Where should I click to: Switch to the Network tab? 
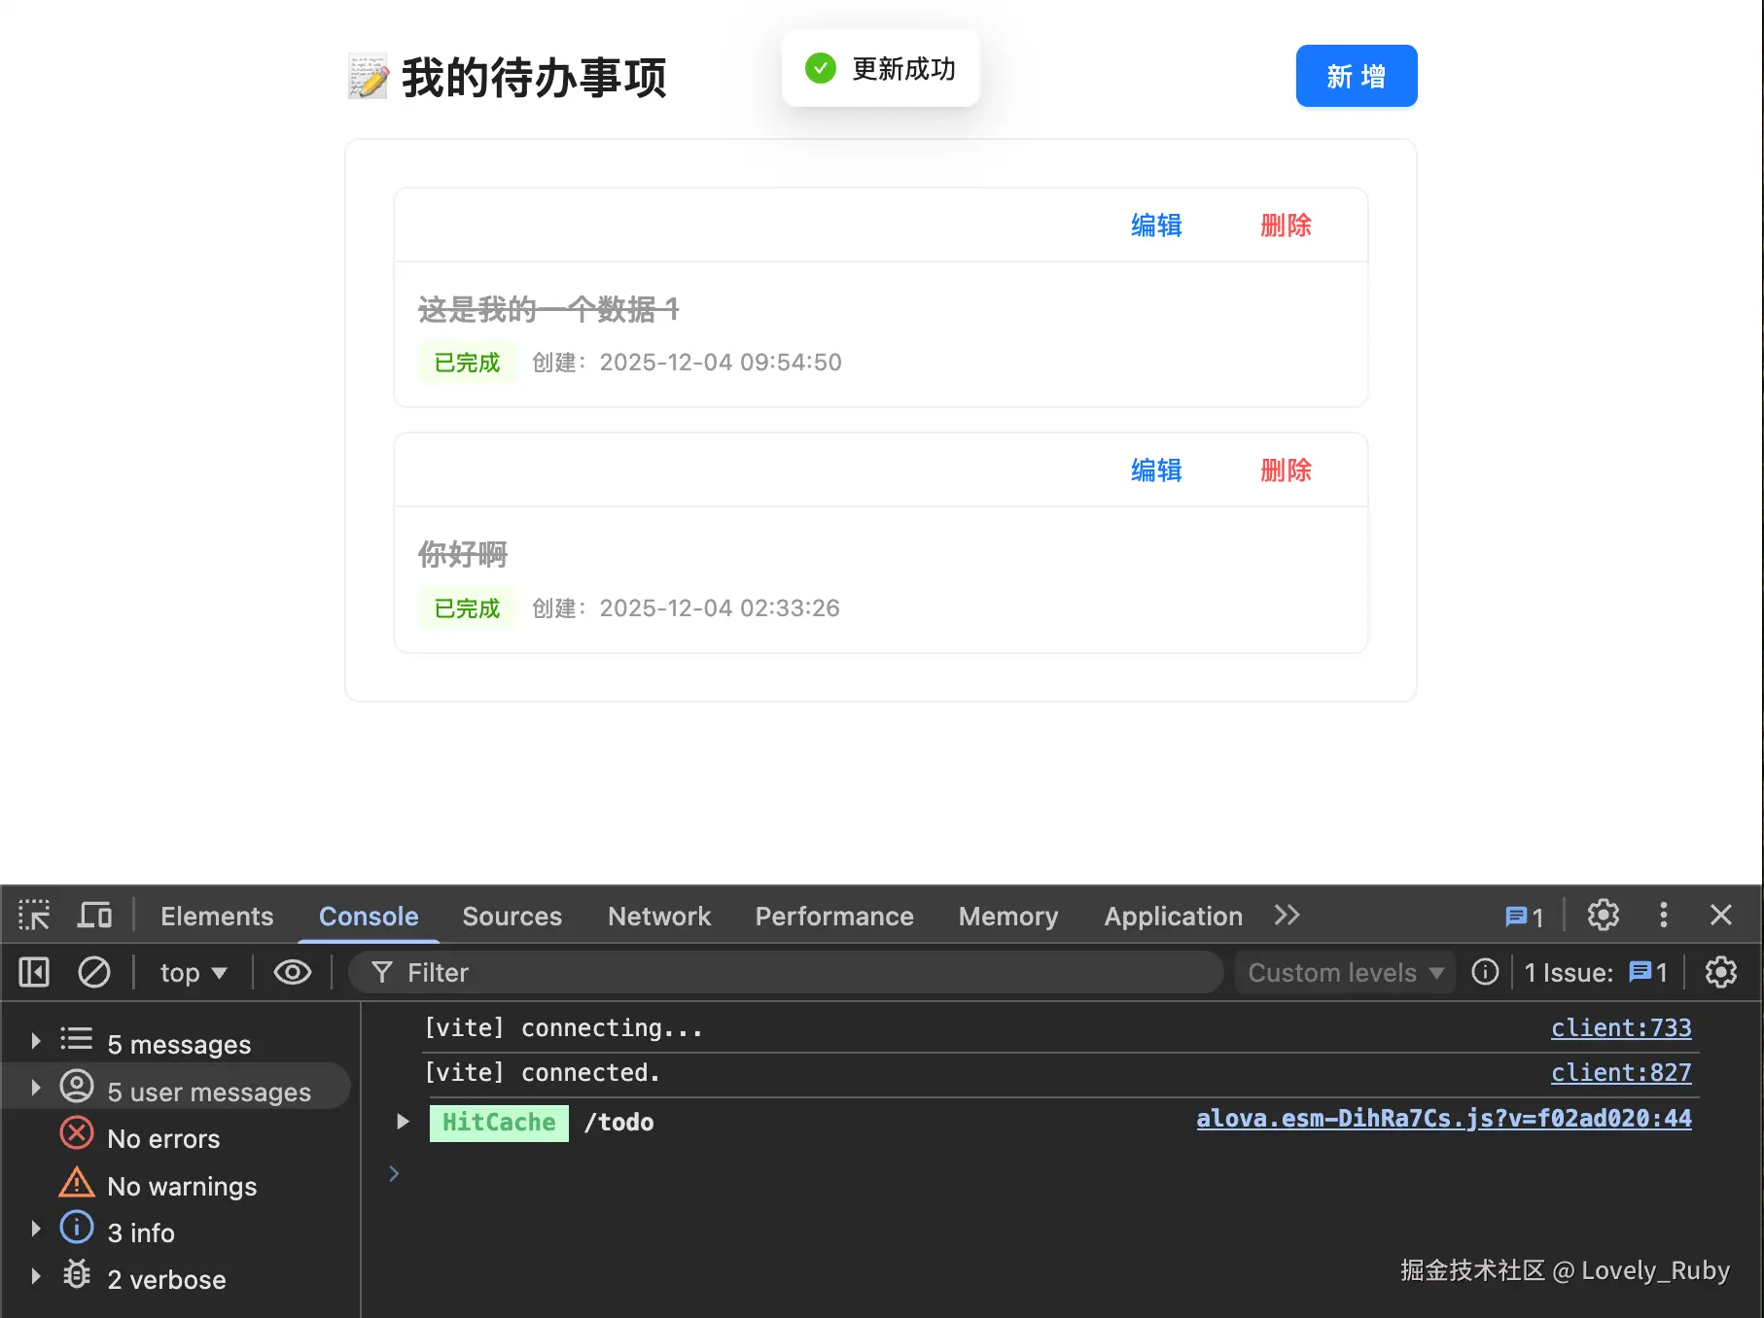coord(658,915)
